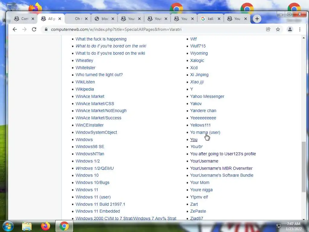Viewport: 309px width, 232px height.
Task: Open the 'Yellows111' link
Action: [200, 125]
